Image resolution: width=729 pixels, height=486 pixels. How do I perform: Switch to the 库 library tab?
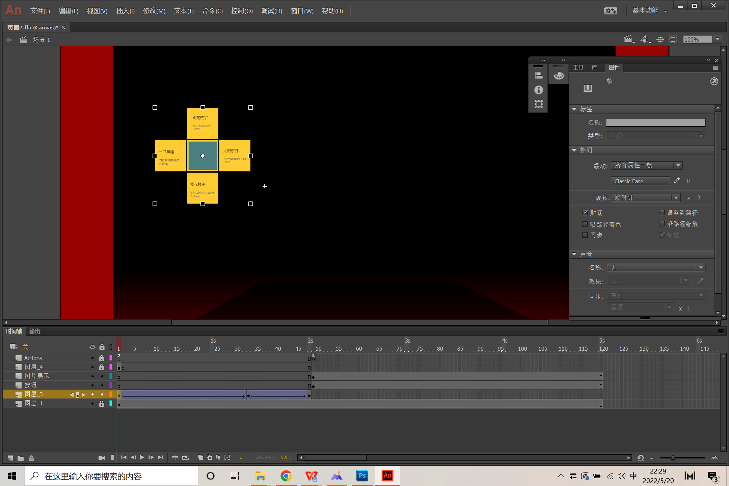pos(594,68)
